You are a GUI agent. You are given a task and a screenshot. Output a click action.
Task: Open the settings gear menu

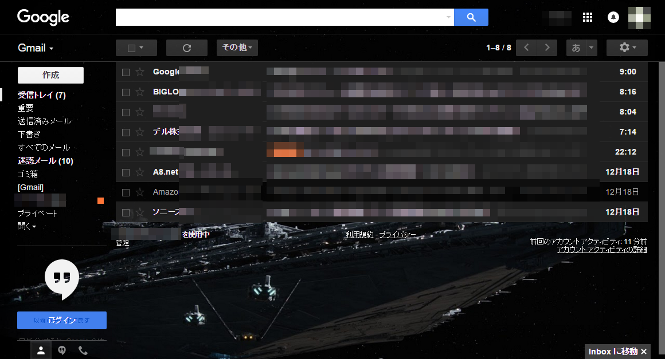click(x=627, y=48)
